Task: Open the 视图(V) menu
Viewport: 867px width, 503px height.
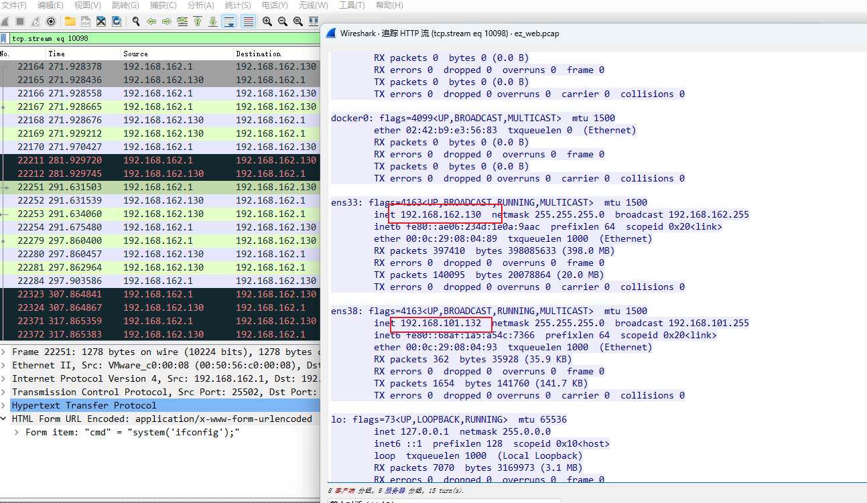Action: tap(88, 5)
